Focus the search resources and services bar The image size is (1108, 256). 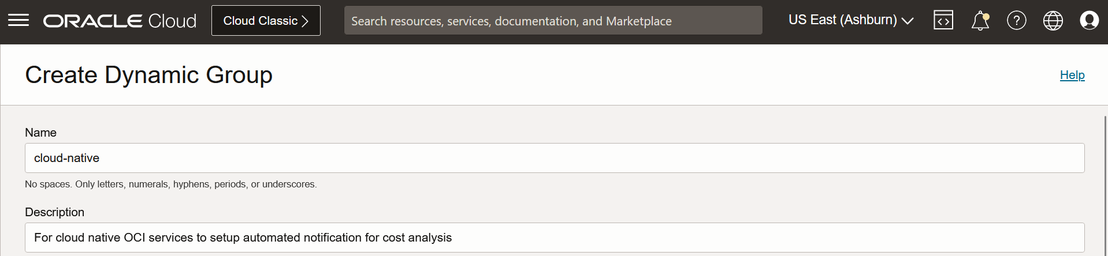click(x=553, y=21)
